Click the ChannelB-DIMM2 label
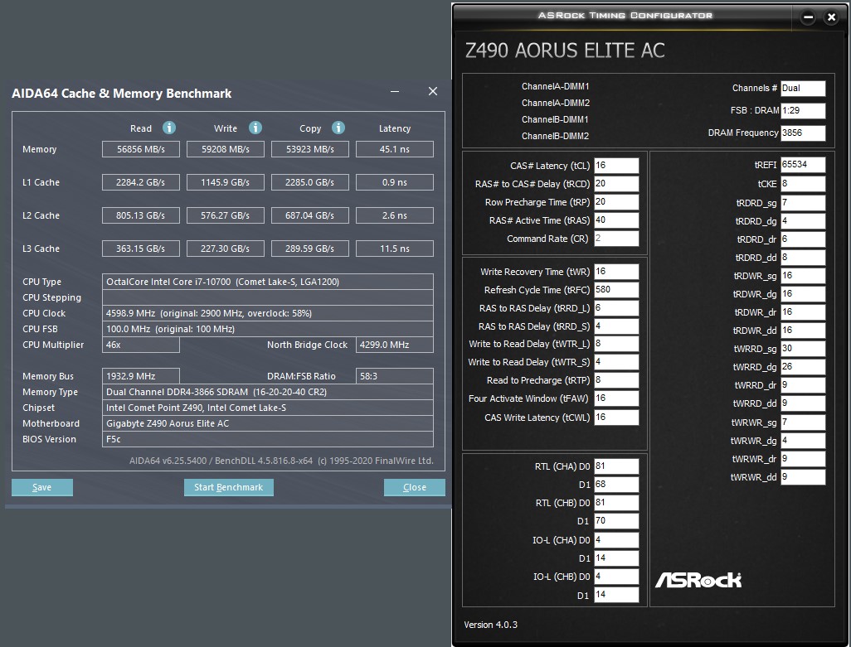 (555, 136)
